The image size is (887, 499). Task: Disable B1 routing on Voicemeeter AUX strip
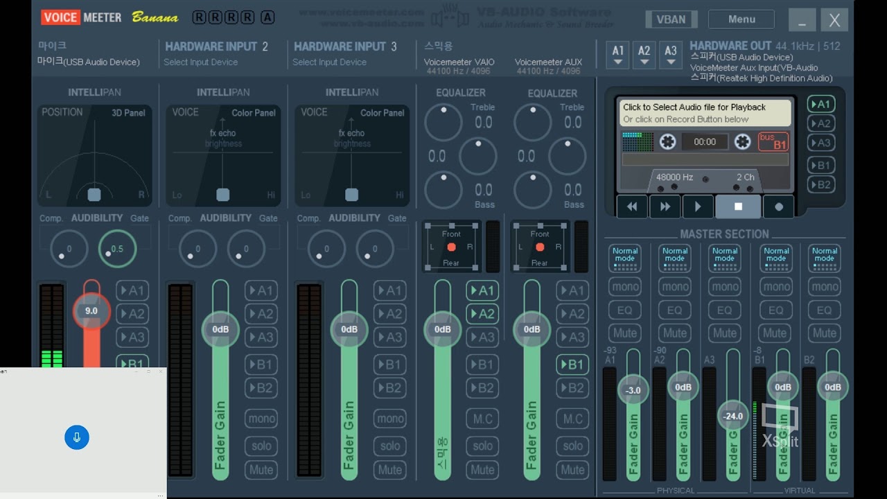click(x=572, y=365)
